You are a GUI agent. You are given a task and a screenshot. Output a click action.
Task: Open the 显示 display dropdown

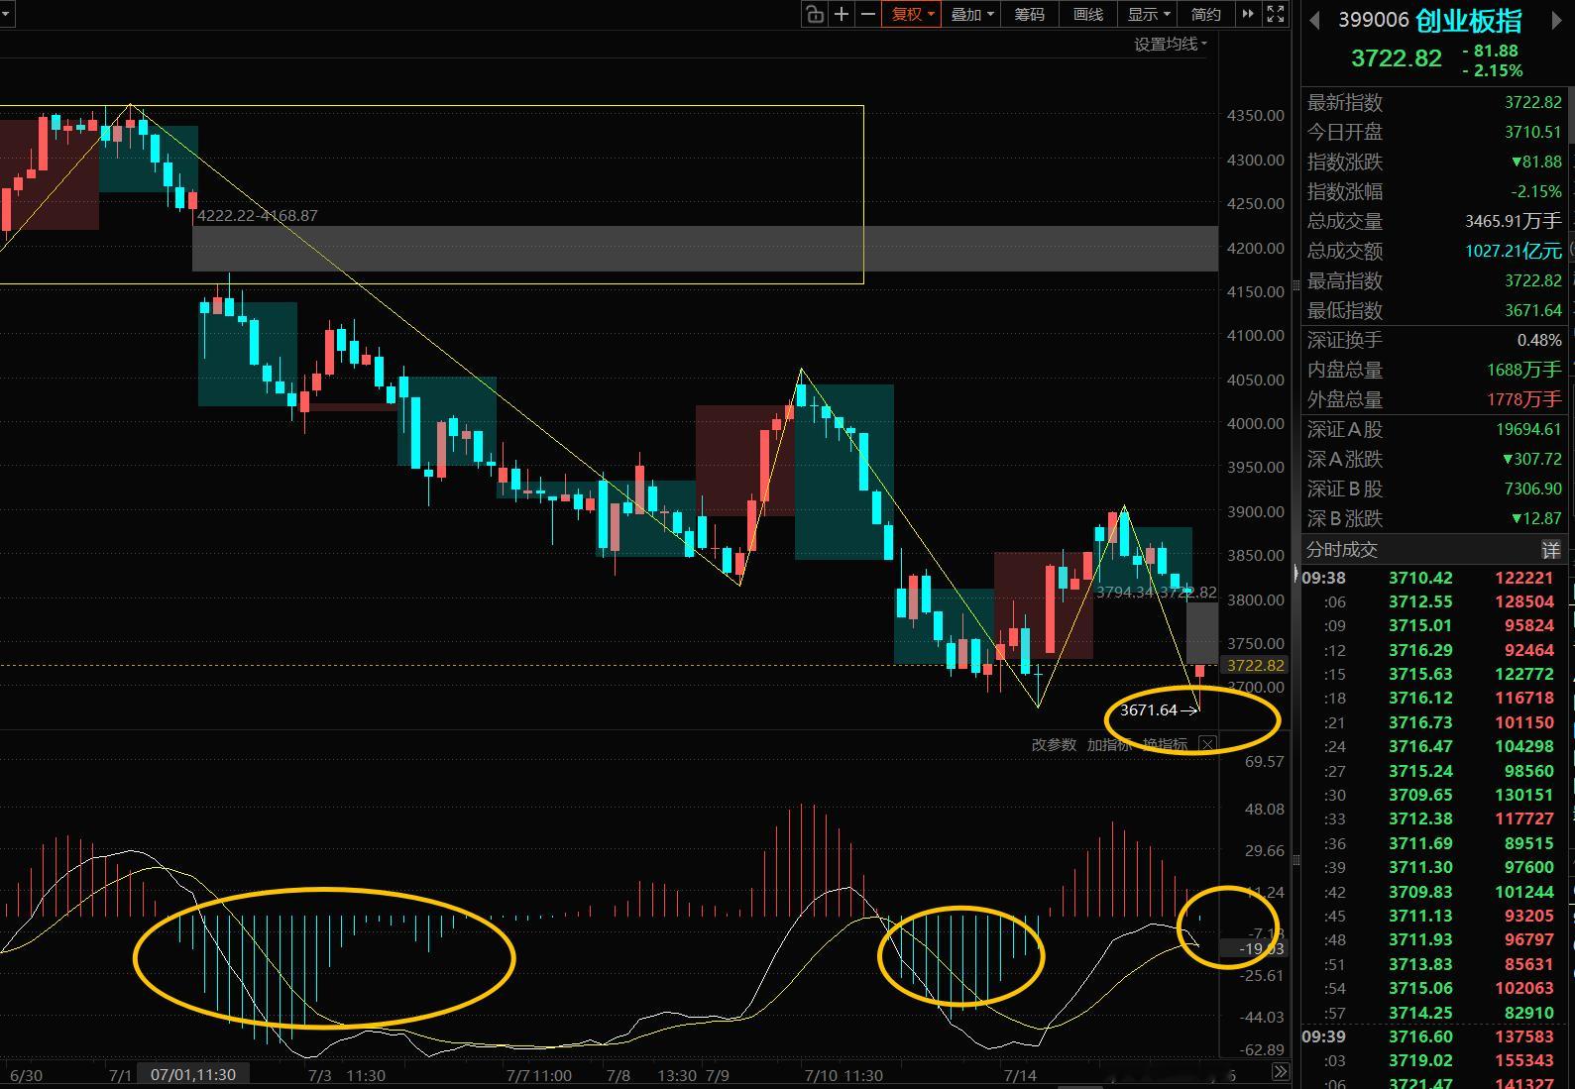tap(1148, 14)
